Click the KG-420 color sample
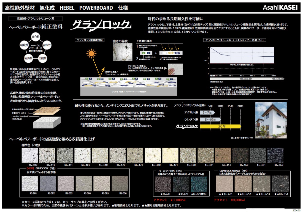The height and width of the screenshot is (212, 303). (x=118, y=155)
